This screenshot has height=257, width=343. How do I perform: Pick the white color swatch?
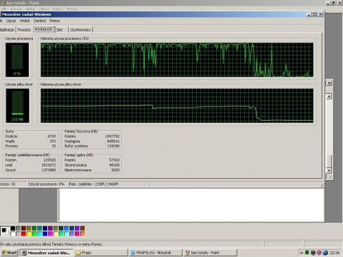(x=13, y=234)
